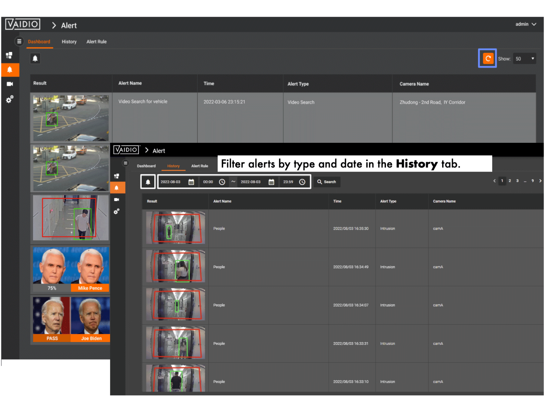The width and height of the screenshot is (545, 412).
Task: Open dashboard icon in front window sidebar
Action: point(117,176)
